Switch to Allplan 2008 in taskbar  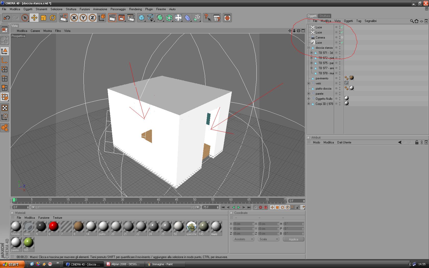coord(124,264)
